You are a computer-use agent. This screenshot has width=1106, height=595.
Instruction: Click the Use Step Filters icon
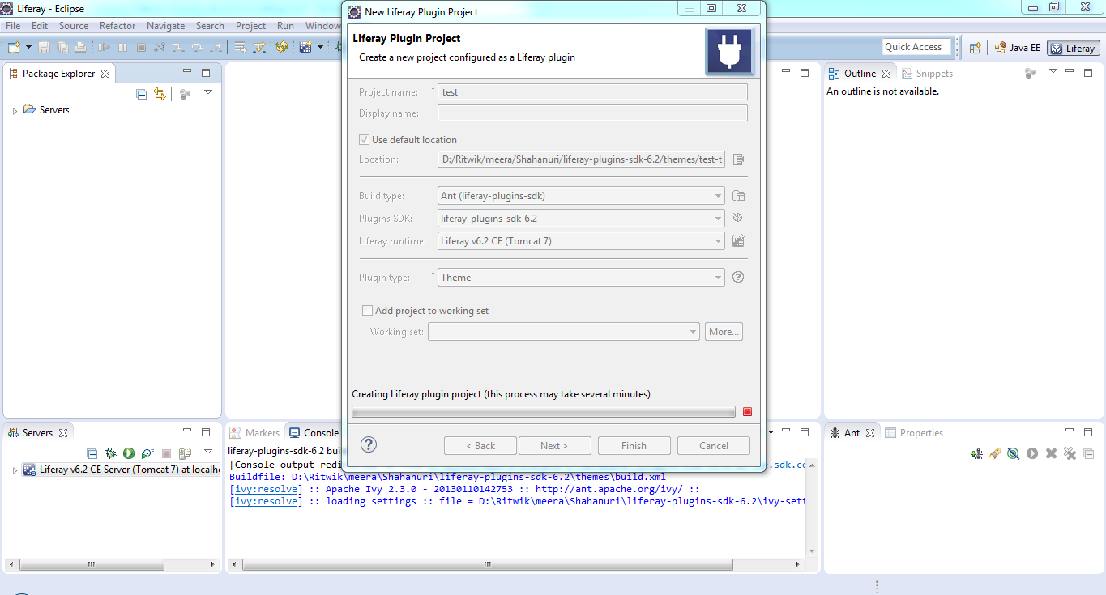point(259,48)
